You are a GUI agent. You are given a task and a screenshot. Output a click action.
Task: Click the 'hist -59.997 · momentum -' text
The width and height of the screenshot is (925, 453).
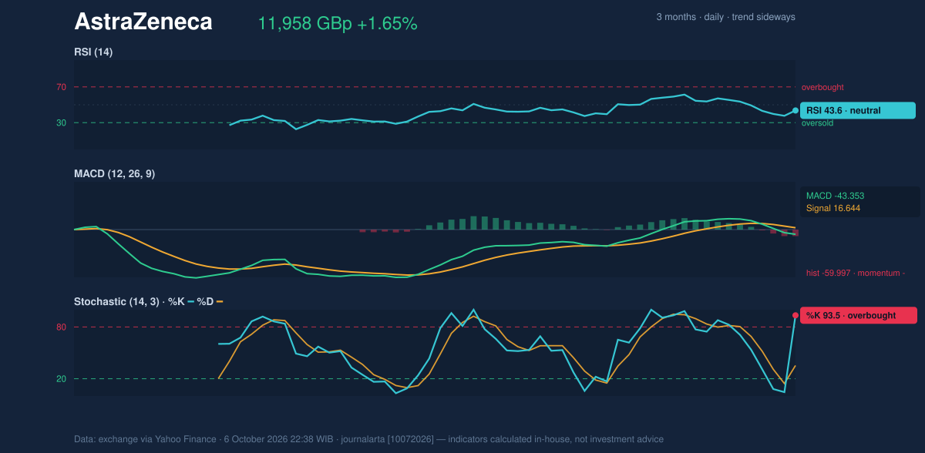tap(856, 273)
